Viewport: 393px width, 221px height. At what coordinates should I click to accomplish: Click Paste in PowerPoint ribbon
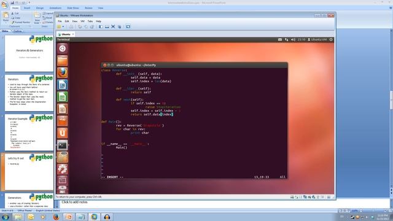click(x=6, y=17)
